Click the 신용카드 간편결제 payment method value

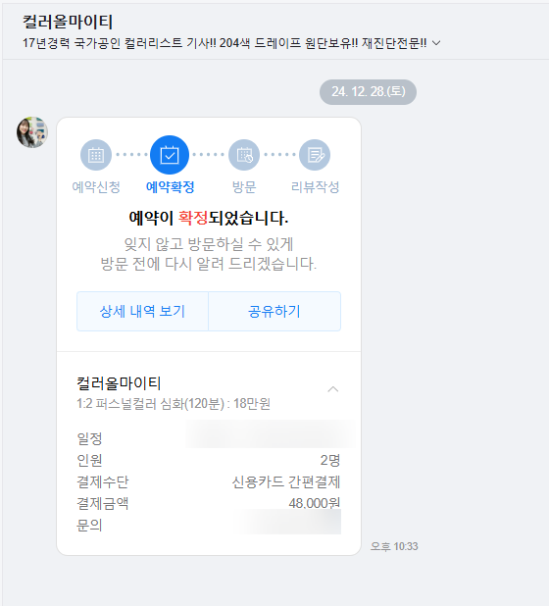[x=286, y=481]
